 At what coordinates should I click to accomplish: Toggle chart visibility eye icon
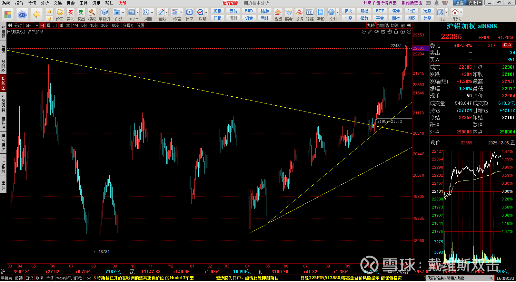377,32
